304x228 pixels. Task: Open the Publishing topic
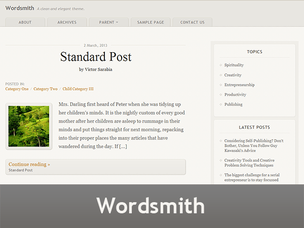click(234, 104)
